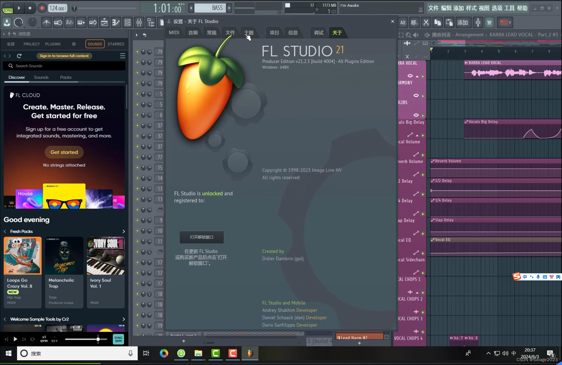Mute the Vocals Big Delay track
This screenshot has height=365, width=562.
[x=423, y=136]
